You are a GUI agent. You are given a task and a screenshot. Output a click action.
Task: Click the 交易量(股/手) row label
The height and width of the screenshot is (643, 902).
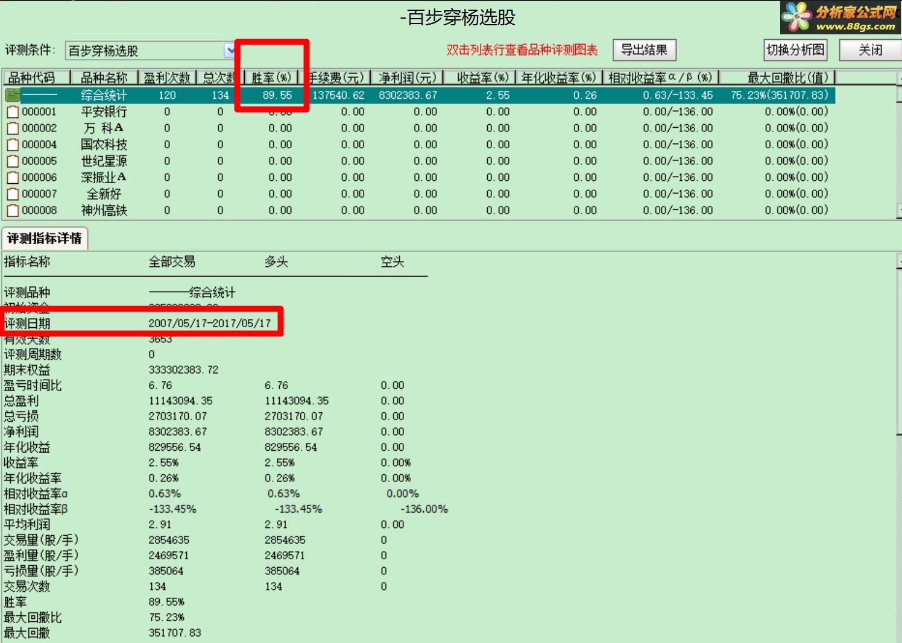pos(41,540)
